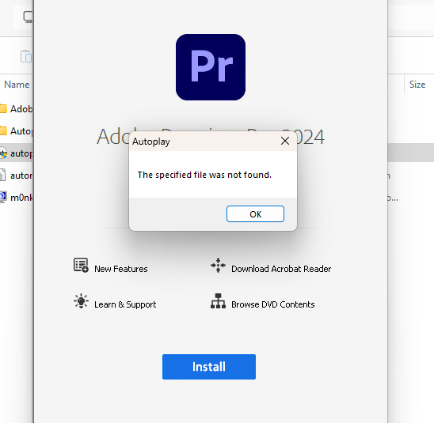This screenshot has width=434, height=423.
Task: Open Download Acrobat Reader link
Action: point(281,269)
